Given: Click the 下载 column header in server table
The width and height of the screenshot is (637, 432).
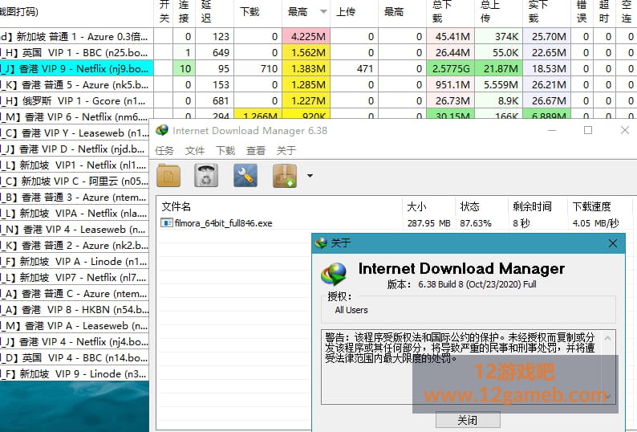Looking at the screenshot, I should click(258, 12).
